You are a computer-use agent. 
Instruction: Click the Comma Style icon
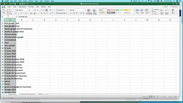pos(77,13)
